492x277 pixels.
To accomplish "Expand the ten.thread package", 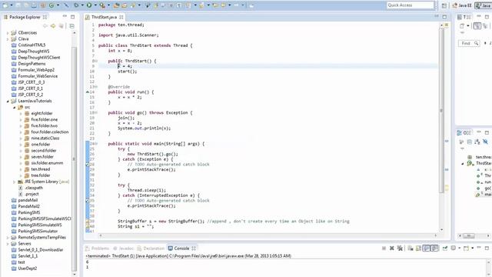I will click(x=21, y=169).
